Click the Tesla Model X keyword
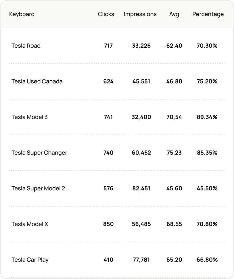 pos(30,224)
